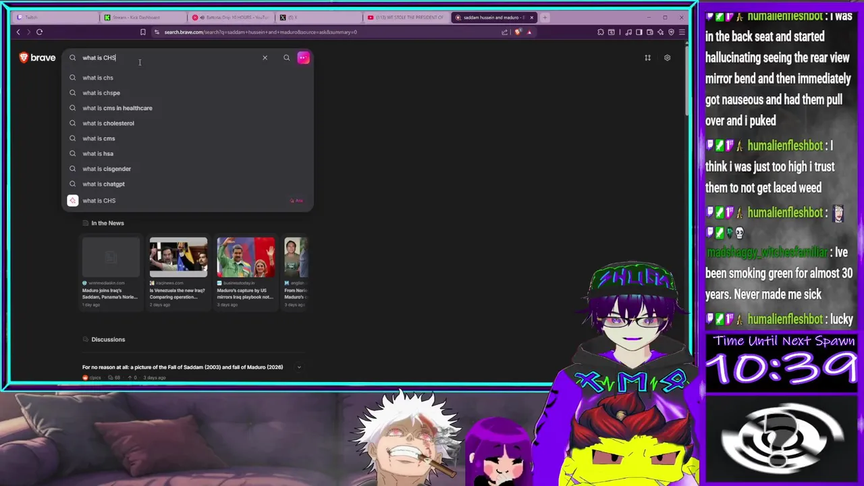Screen dimensions: 864x486
Task: Click the Goggles/rerank arrows icon
Action: pos(647,58)
